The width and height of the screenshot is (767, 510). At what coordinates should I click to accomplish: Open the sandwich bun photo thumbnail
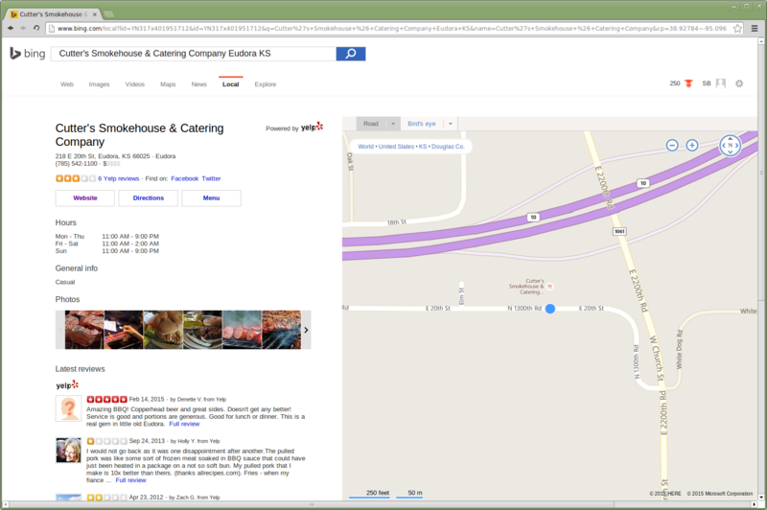[163, 330]
